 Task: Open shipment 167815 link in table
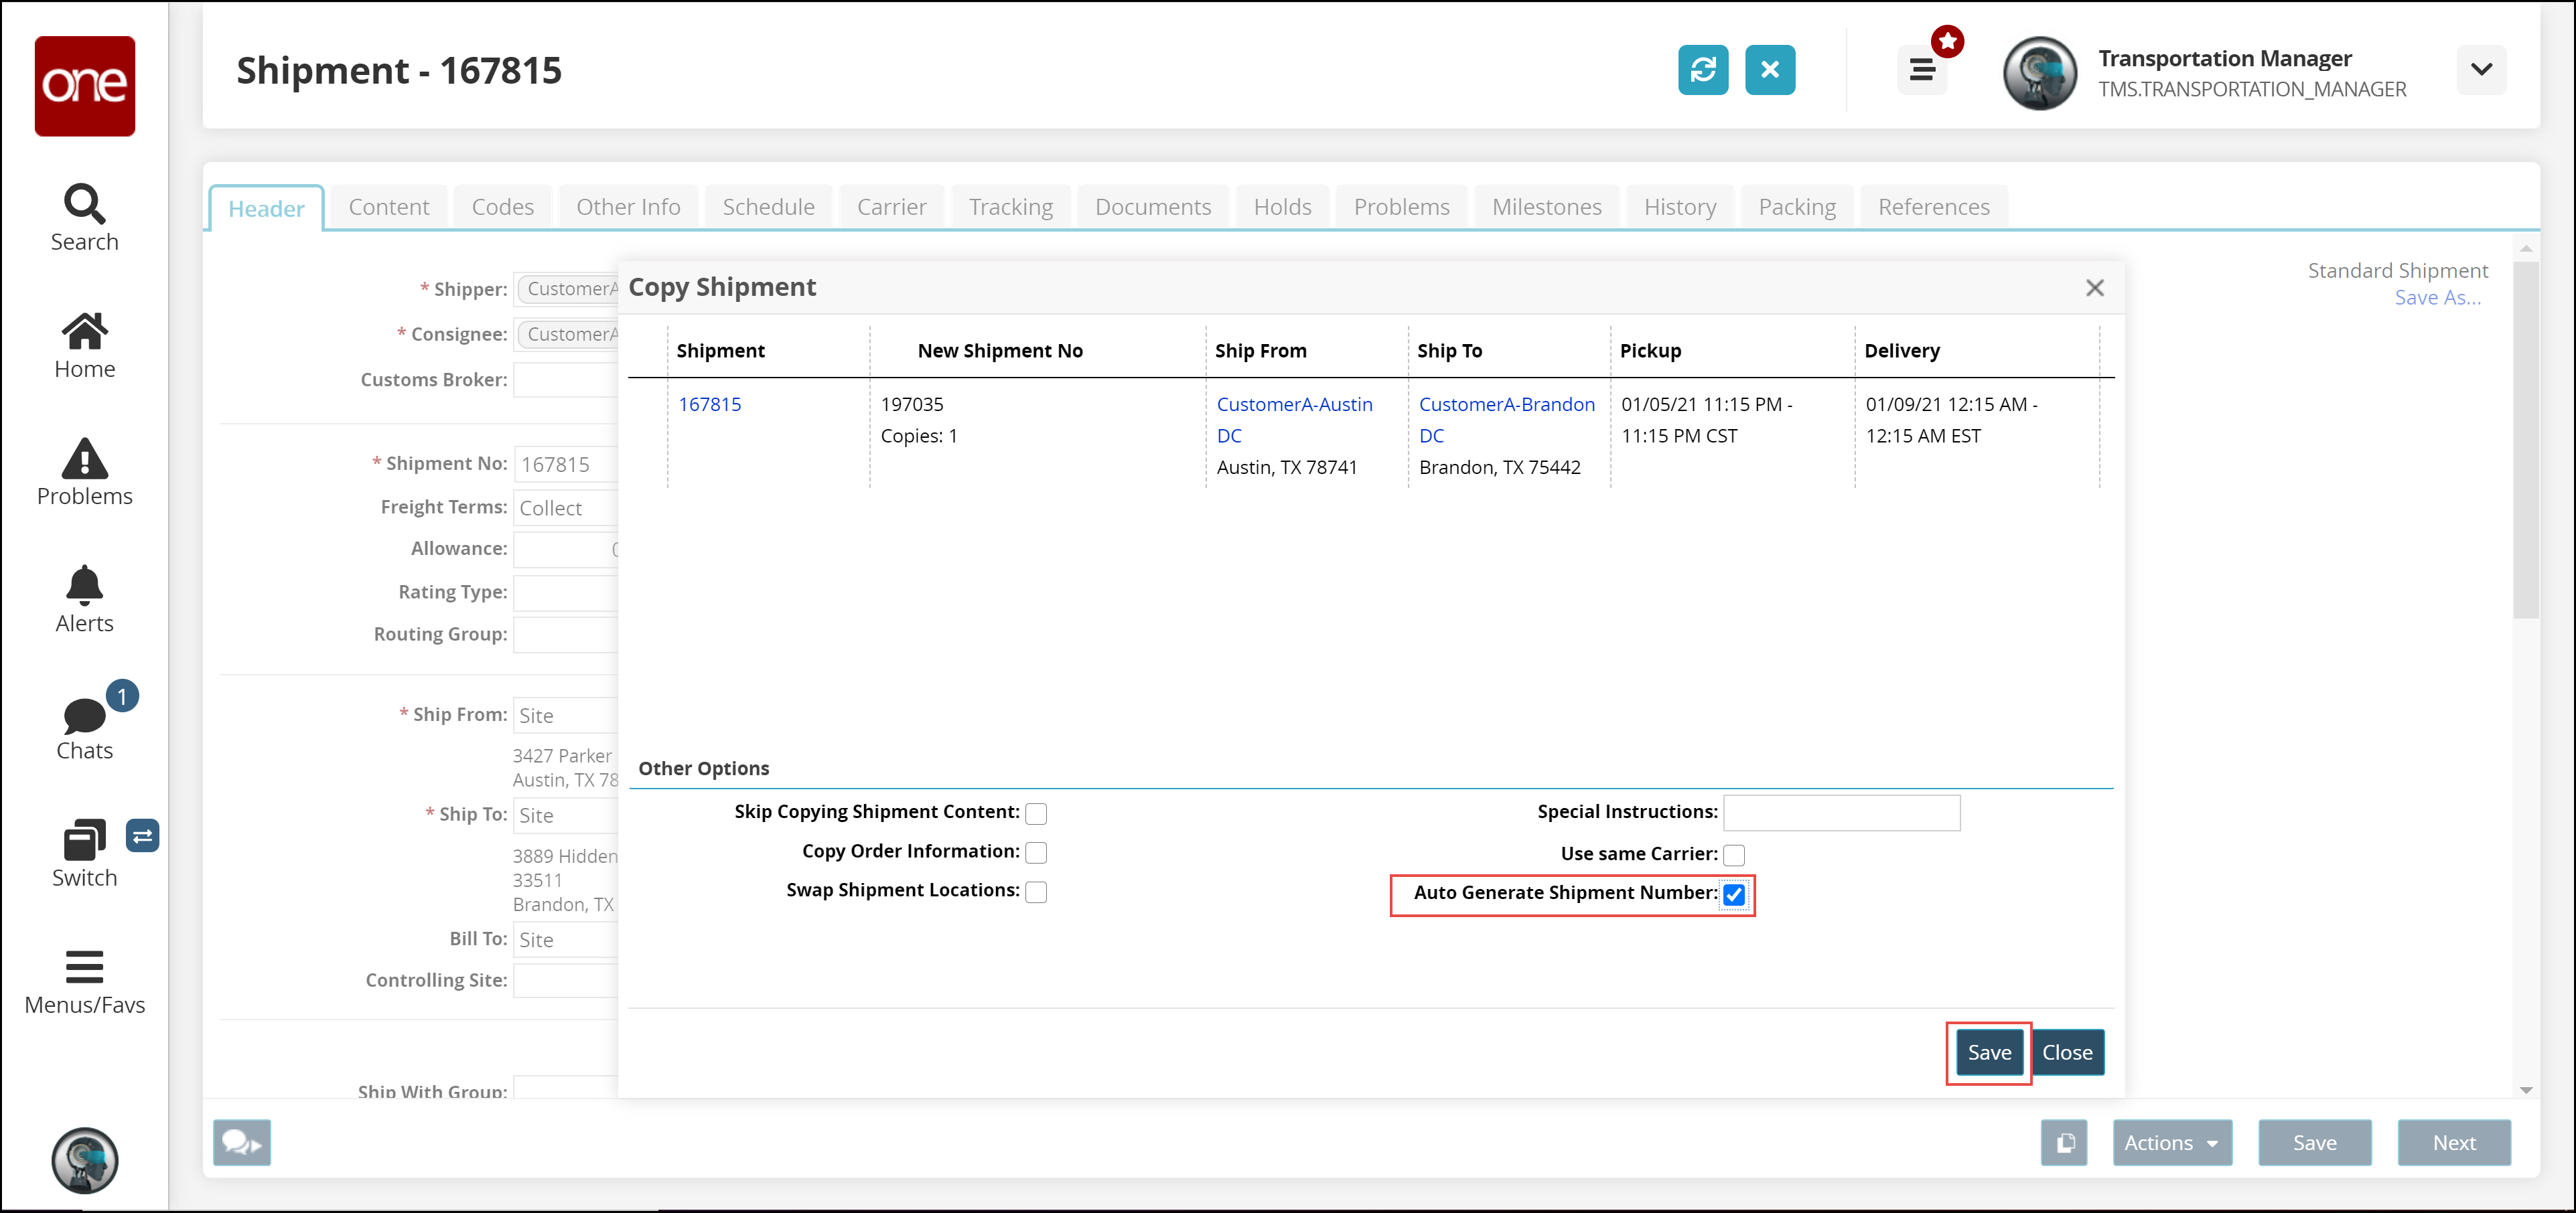pos(709,404)
